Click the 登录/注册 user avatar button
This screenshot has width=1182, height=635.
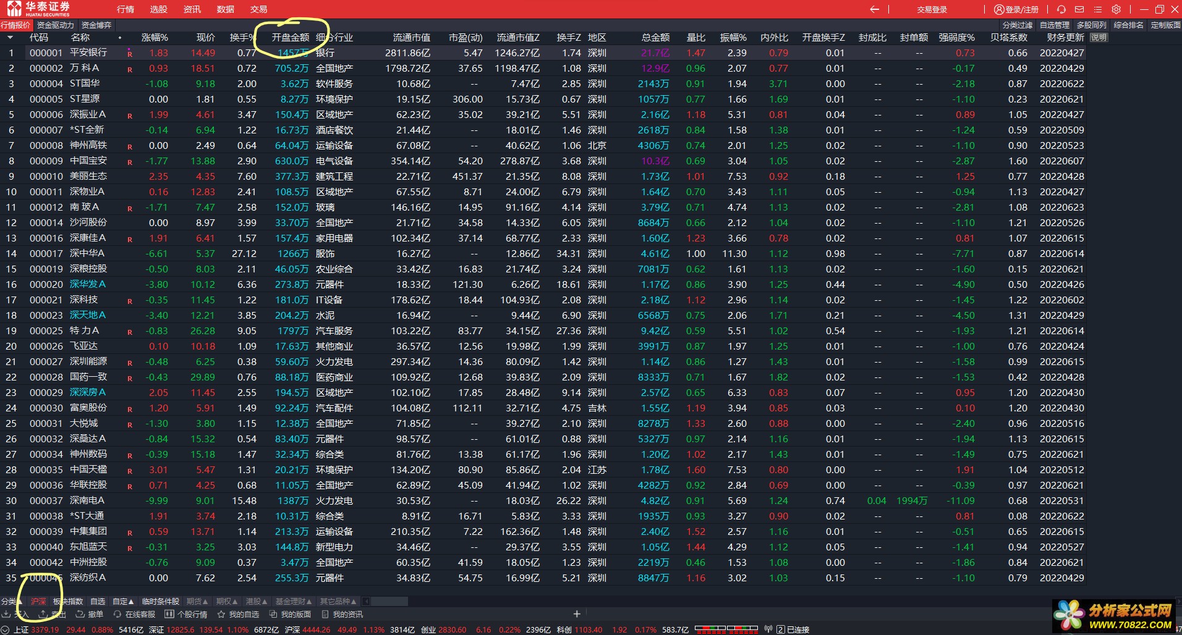click(x=1016, y=9)
